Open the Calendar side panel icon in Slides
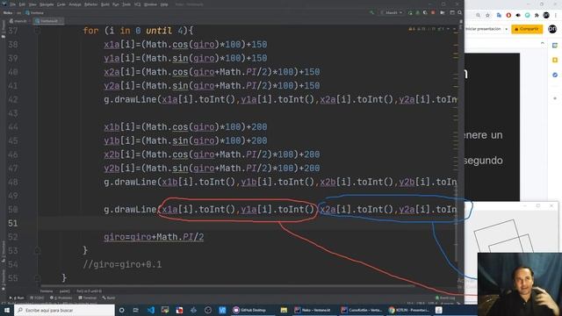Screen dimensions: 562x316 555,46
